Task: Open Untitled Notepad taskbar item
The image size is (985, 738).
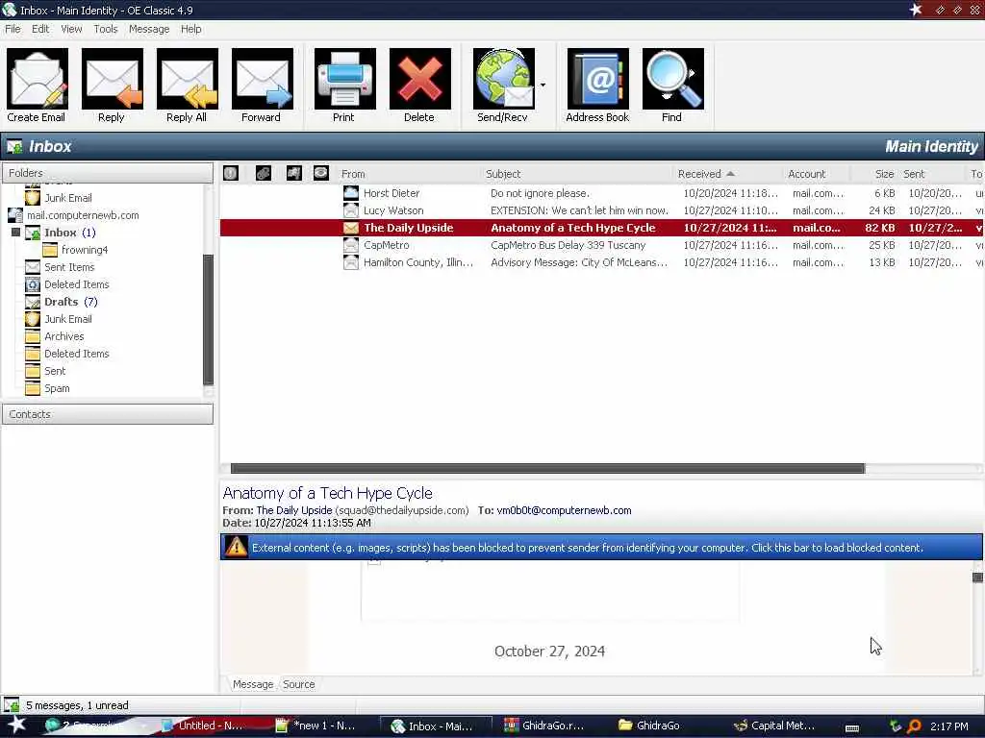Action: coord(202,726)
